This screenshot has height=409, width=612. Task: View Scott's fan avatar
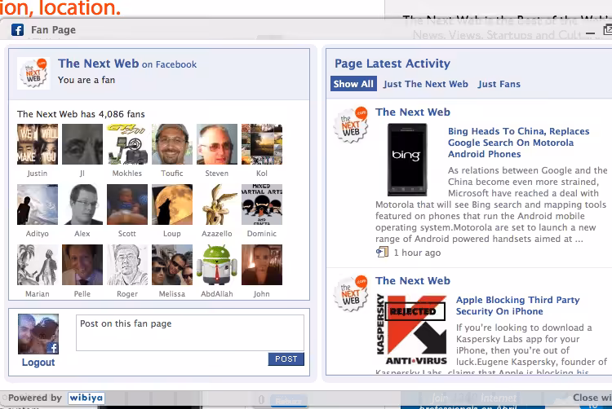coord(127,204)
